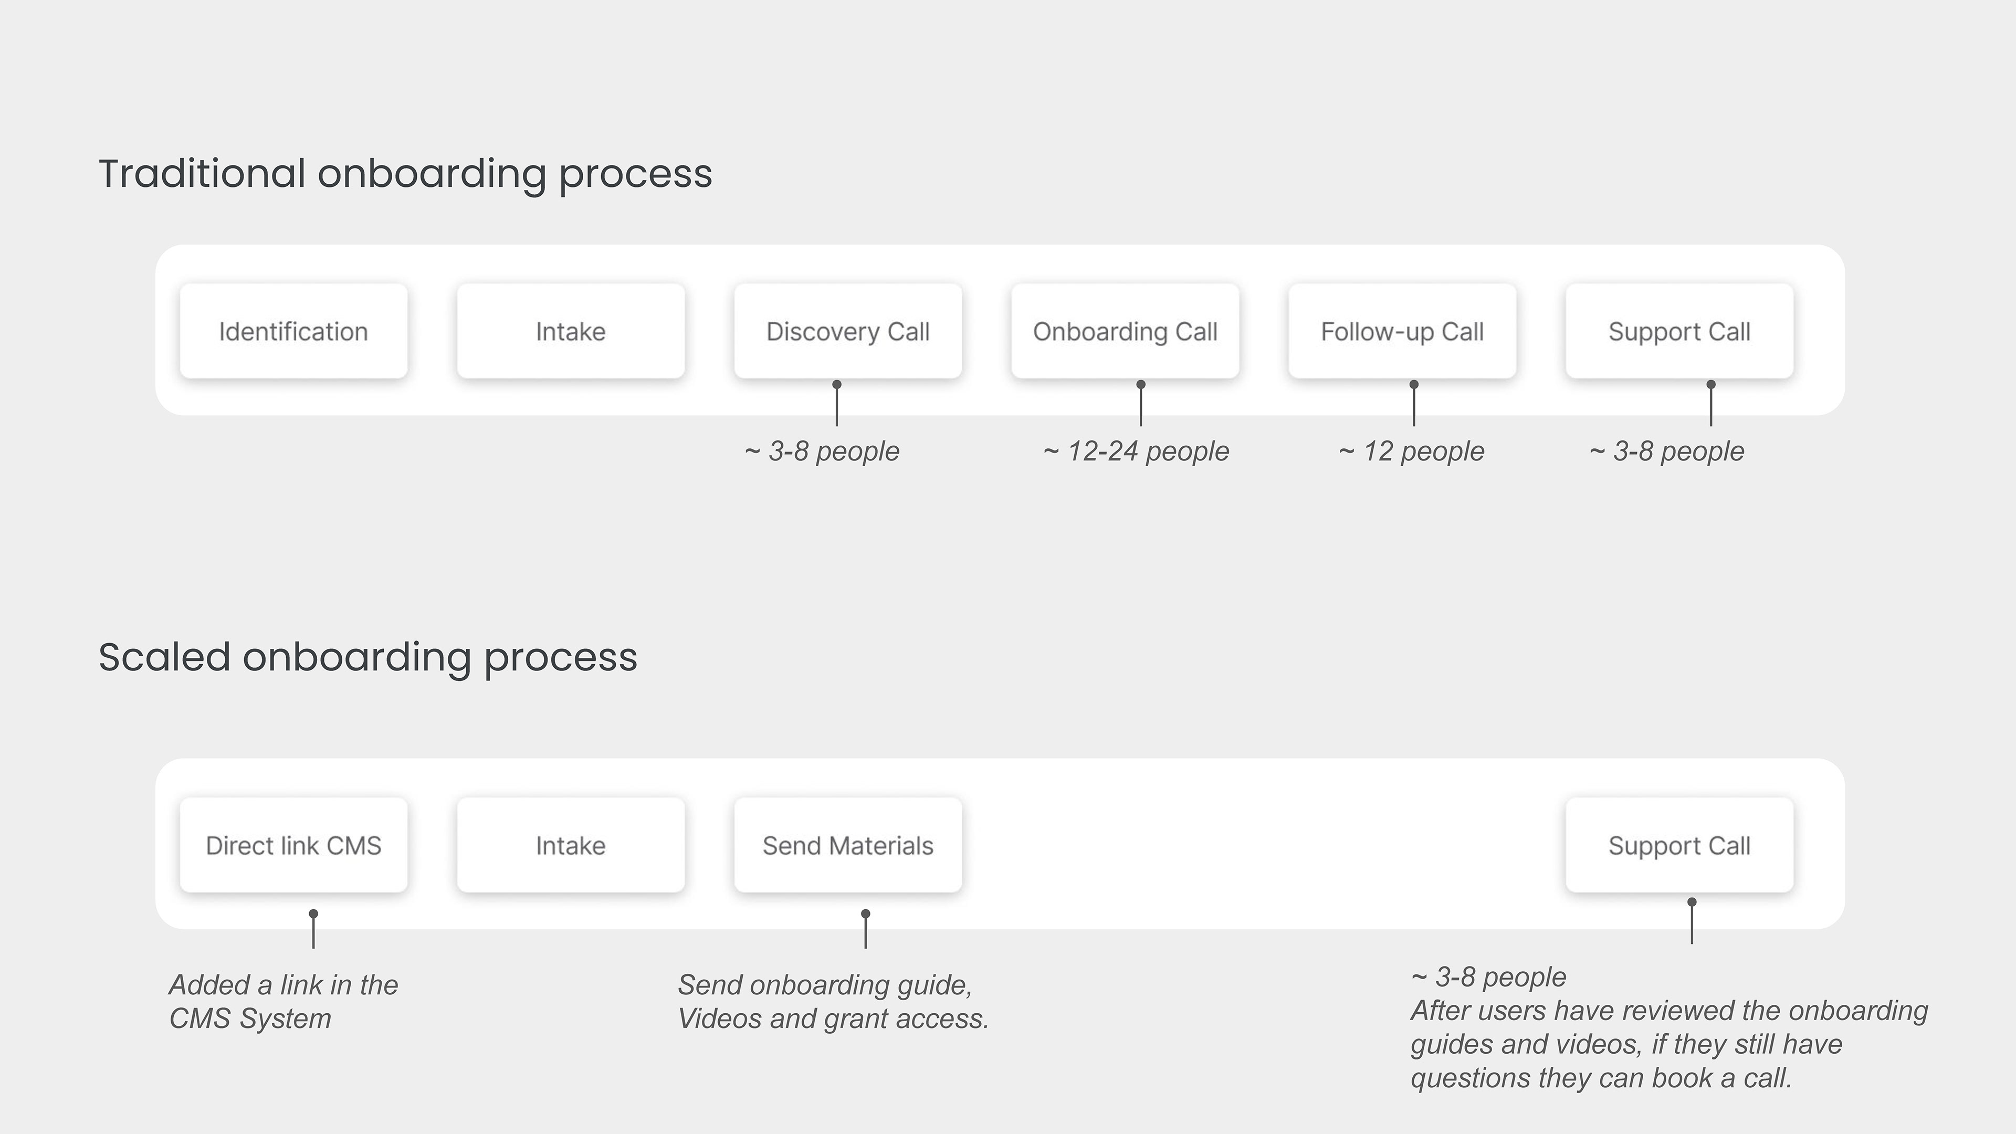Click the "Added a link in the CMS System" note

click(283, 1002)
